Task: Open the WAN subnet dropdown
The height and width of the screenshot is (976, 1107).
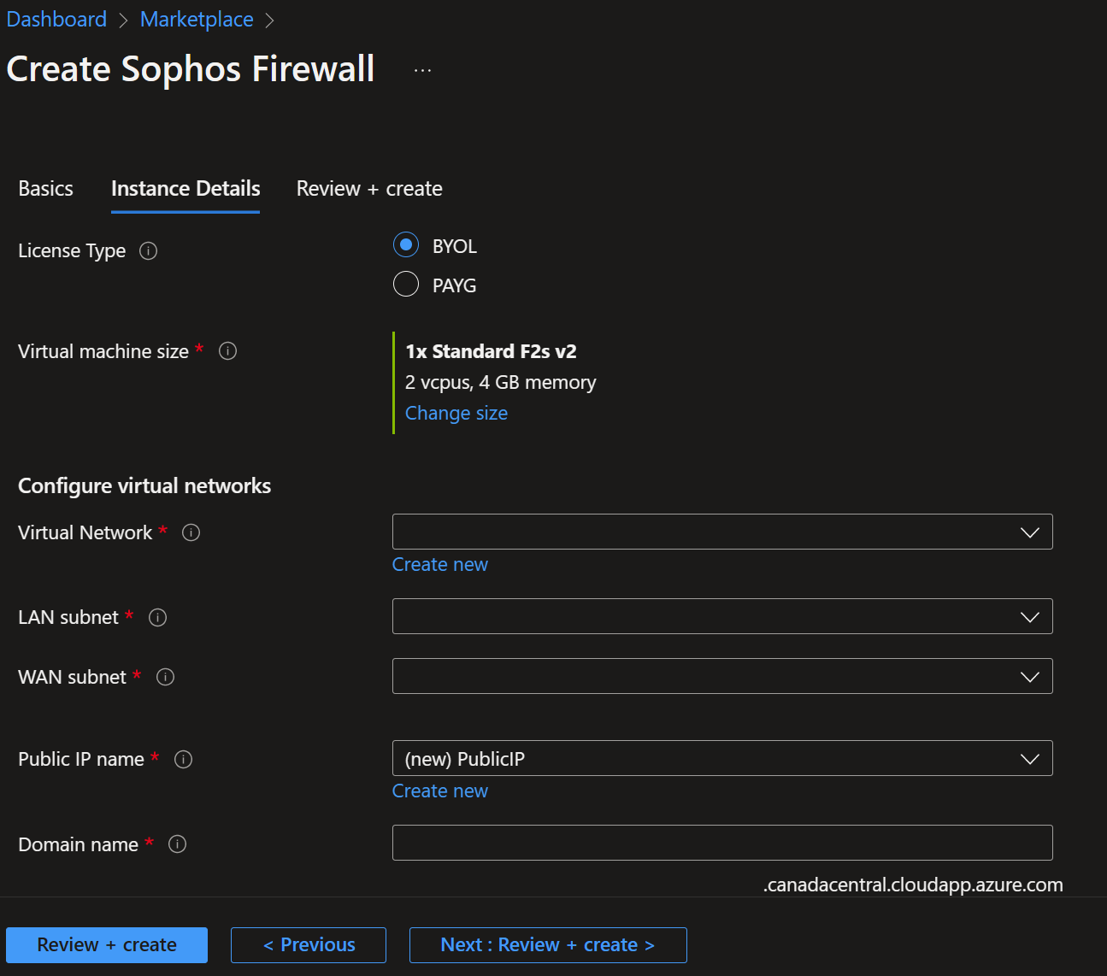Action: [722, 676]
